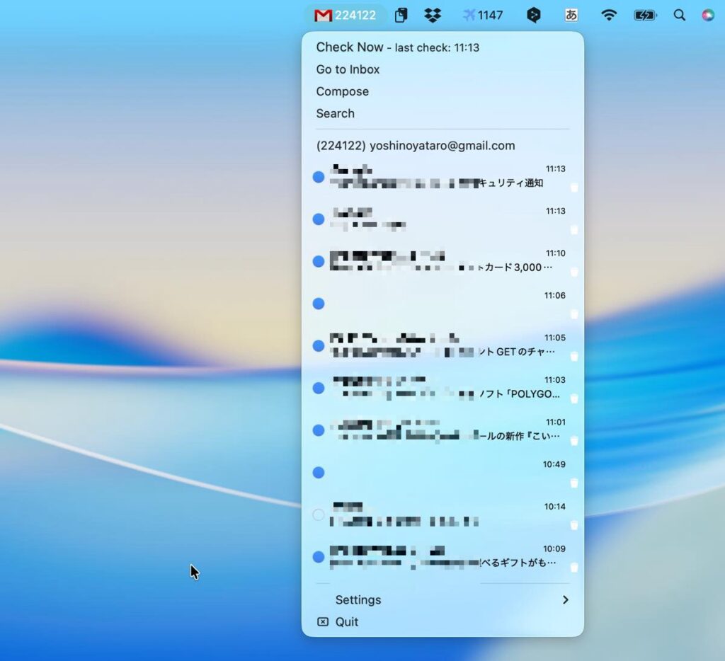Click Check Now to refresh mail
The width and height of the screenshot is (725, 661).
349,47
